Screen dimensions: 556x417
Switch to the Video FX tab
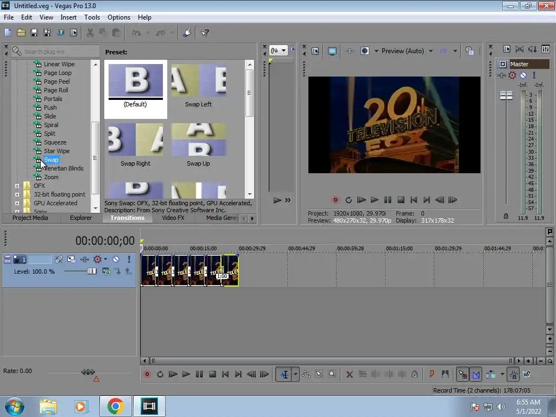coord(173,218)
